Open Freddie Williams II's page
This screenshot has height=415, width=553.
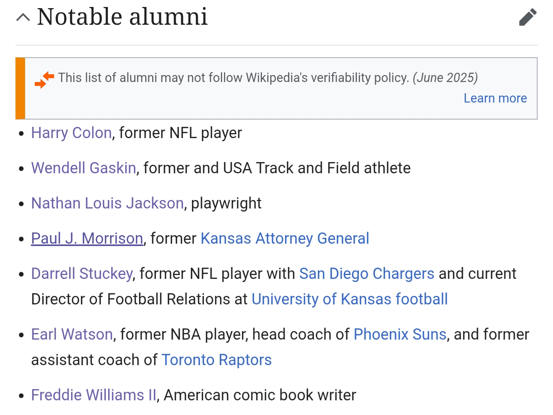[x=94, y=395]
